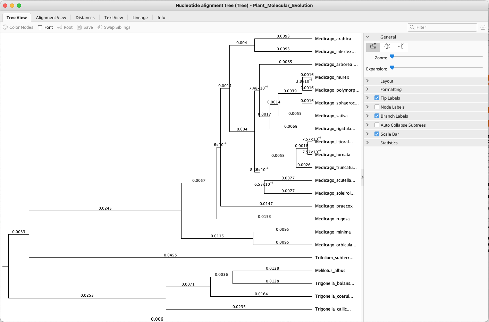Click the sidebar collapse button top right
Image resolution: width=489 pixels, height=322 pixels.
[x=483, y=27]
